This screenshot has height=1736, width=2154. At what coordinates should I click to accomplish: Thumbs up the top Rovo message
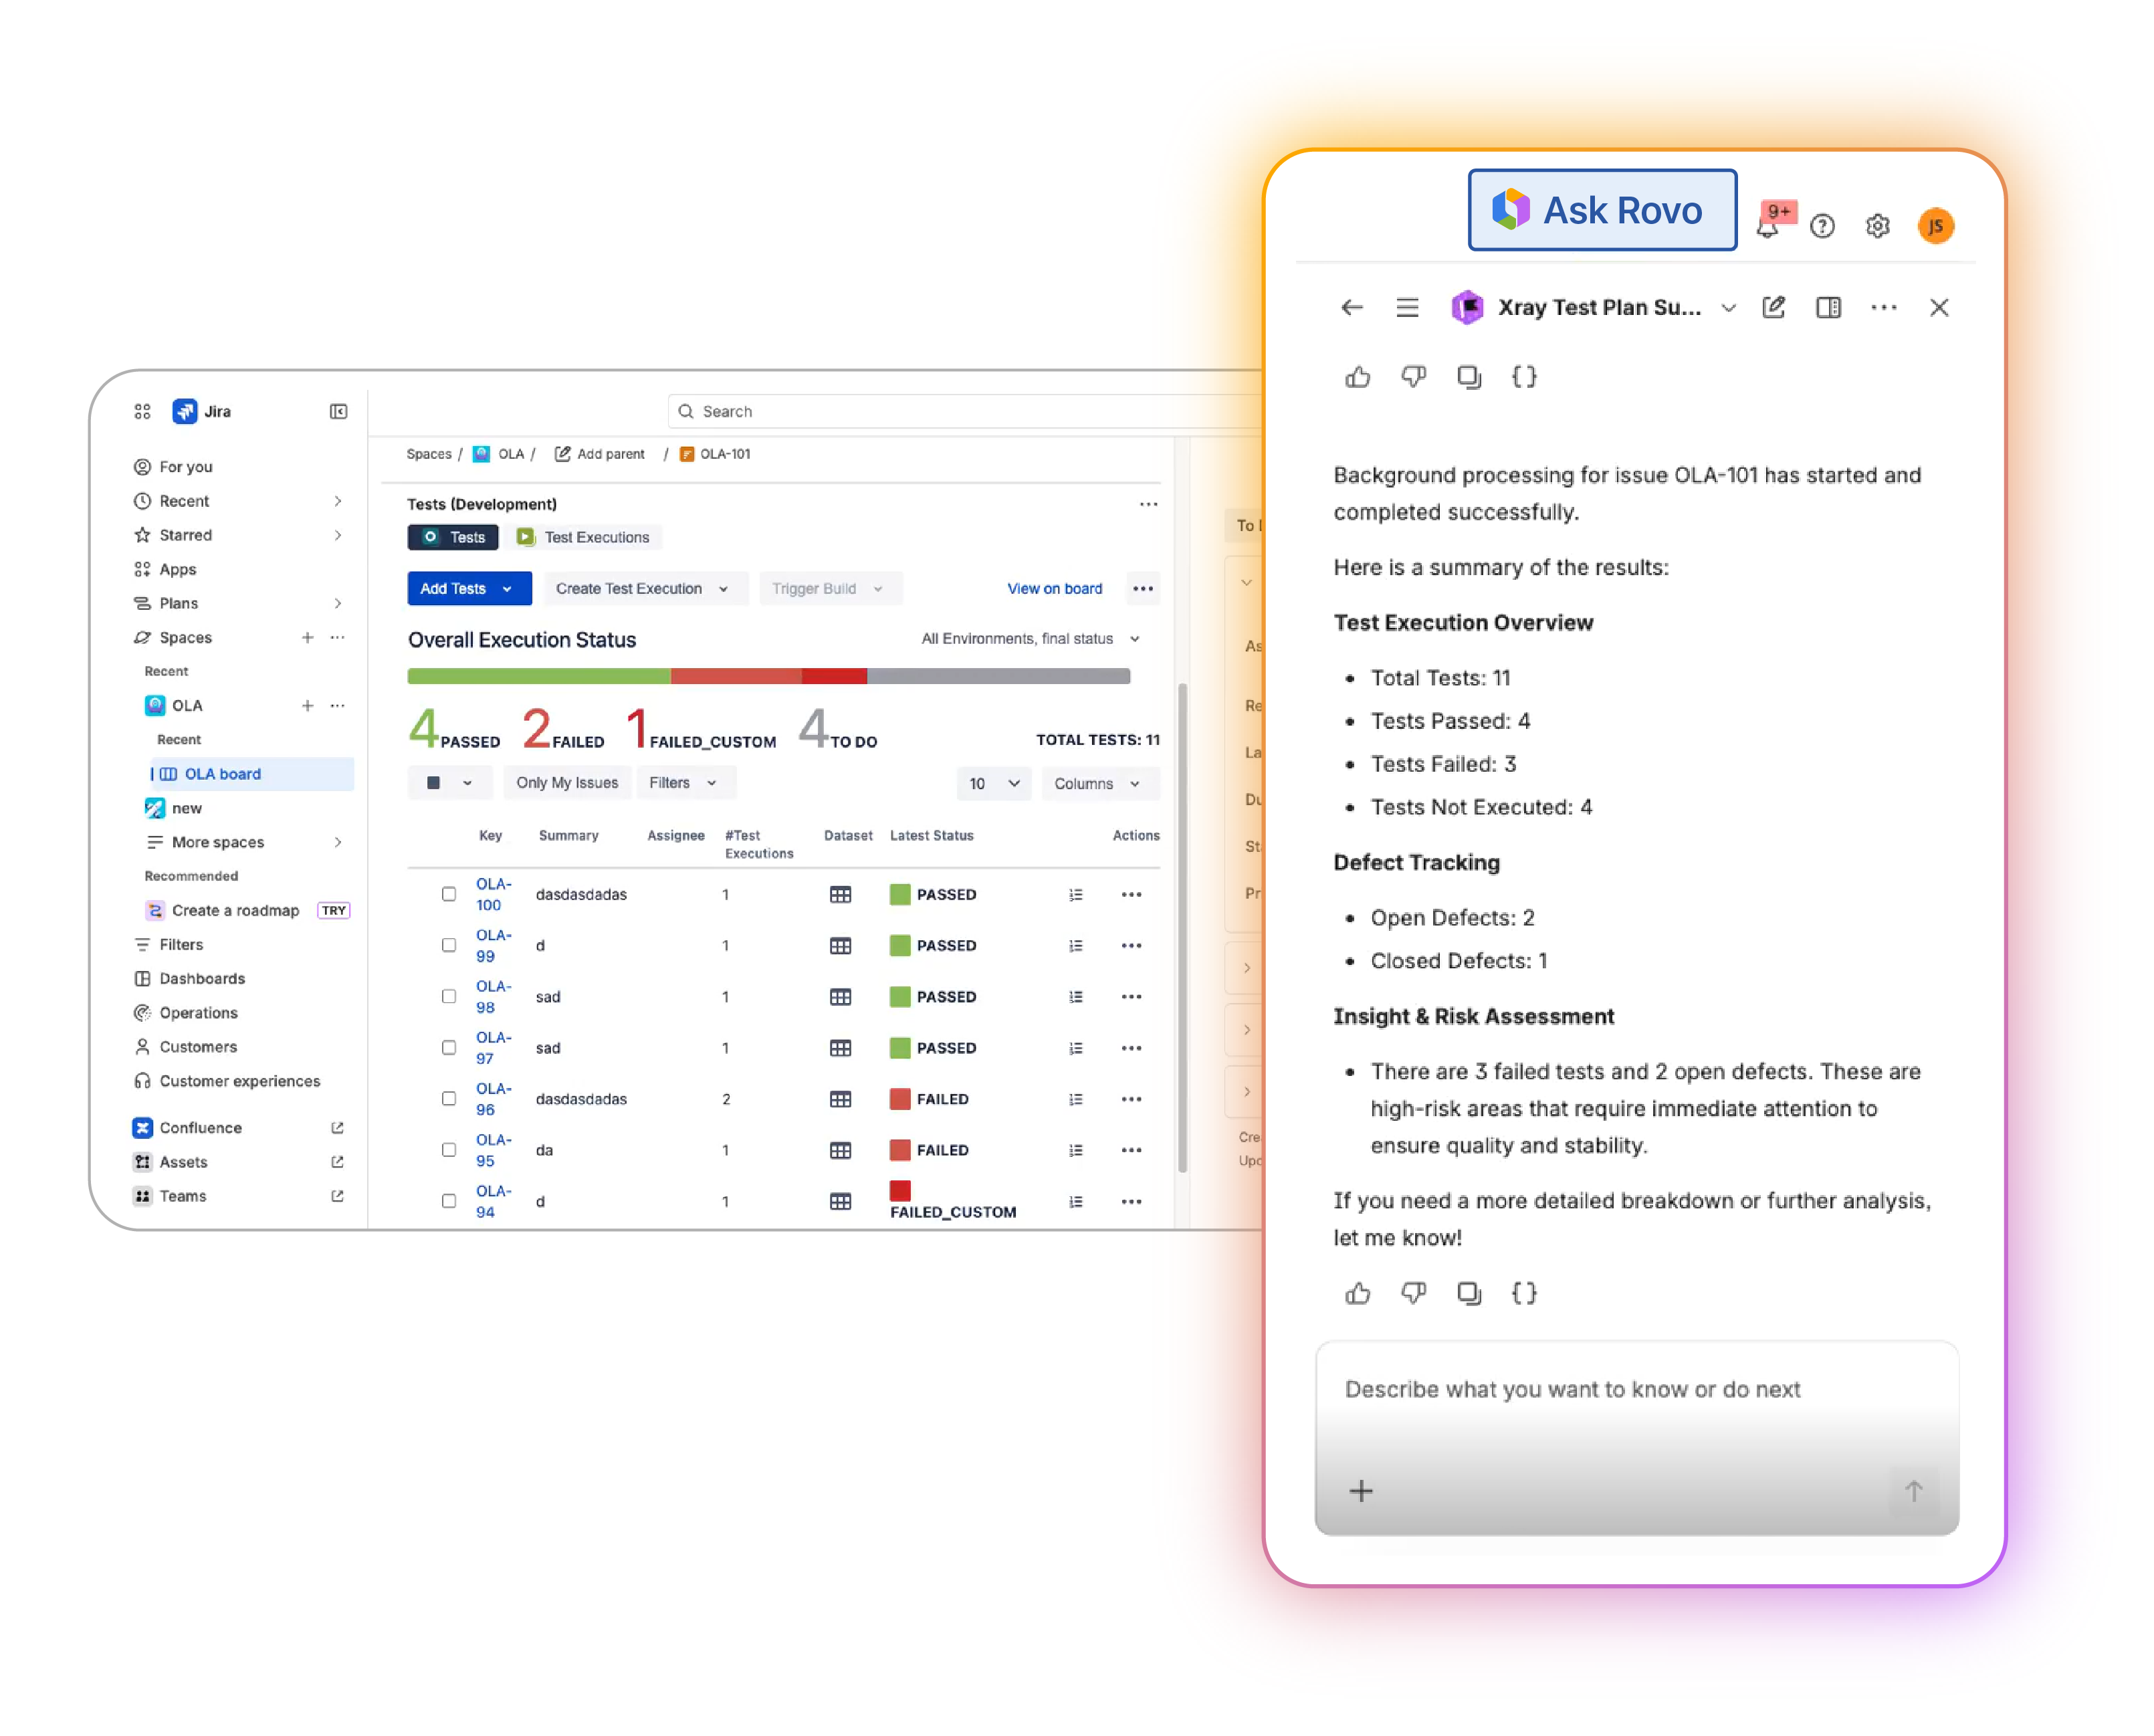(1357, 377)
